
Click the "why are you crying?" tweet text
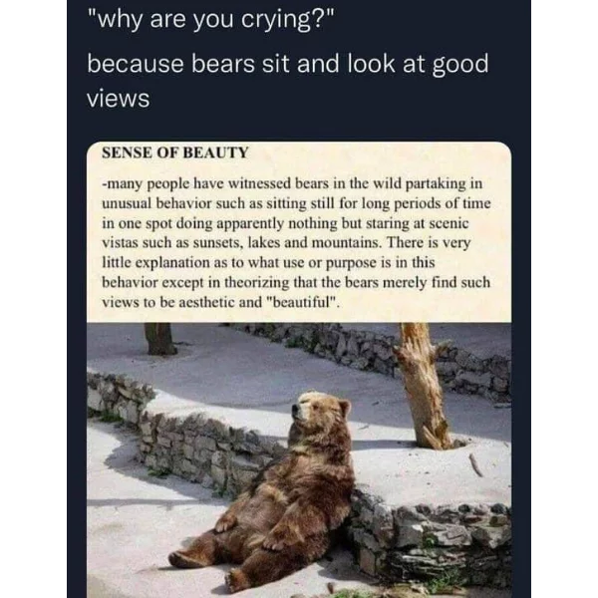tap(211, 20)
